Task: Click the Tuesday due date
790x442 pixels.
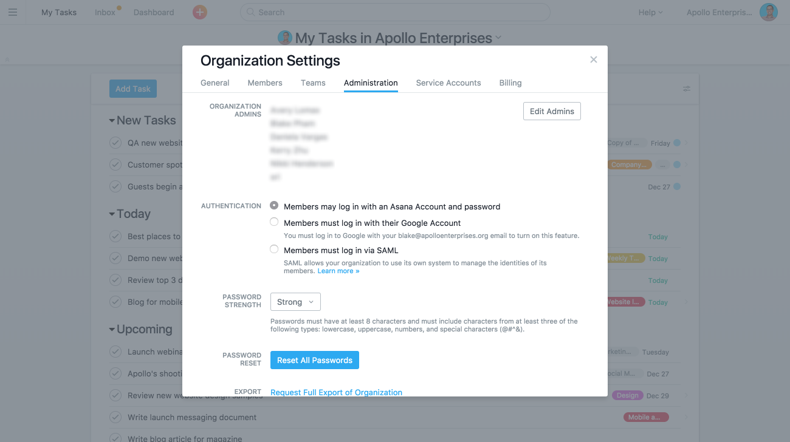Action: point(656,352)
